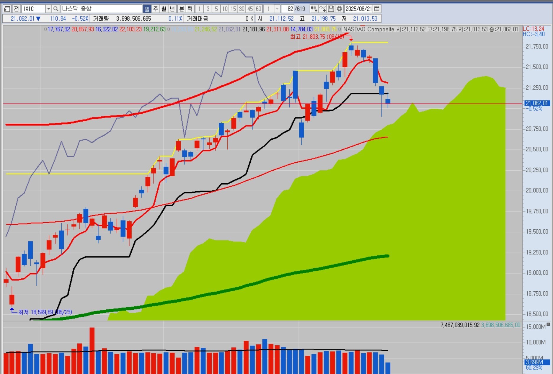Click the 0.11% volume change value
553x374 pixels.
(175, 19)
